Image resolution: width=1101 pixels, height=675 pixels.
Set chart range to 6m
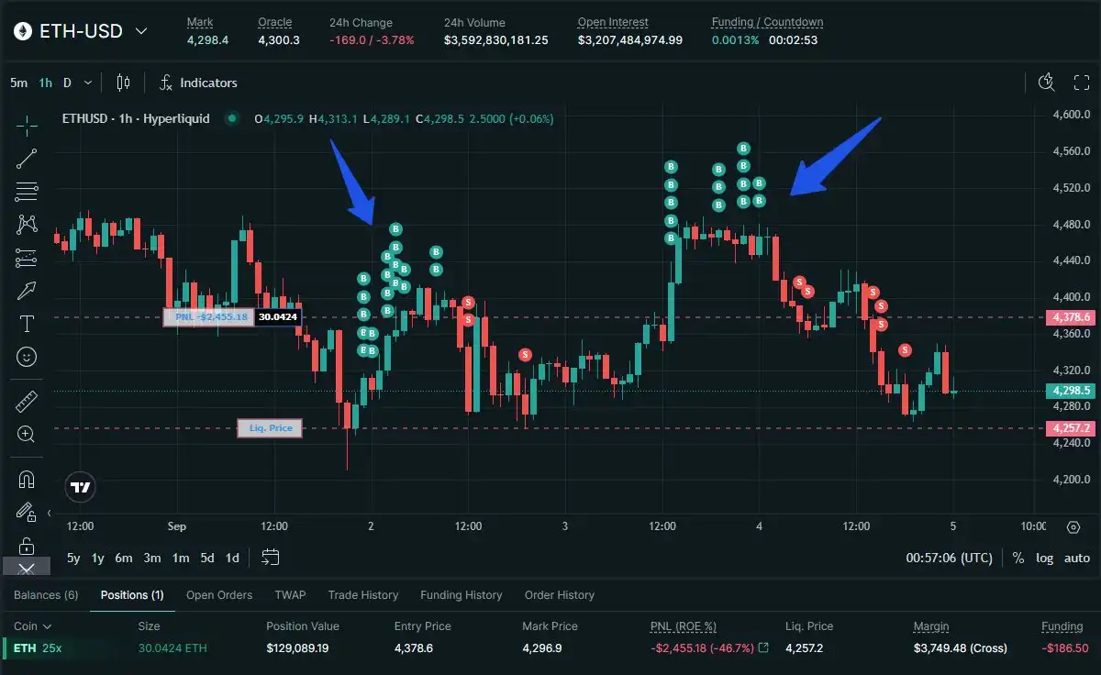click(123, 558)
